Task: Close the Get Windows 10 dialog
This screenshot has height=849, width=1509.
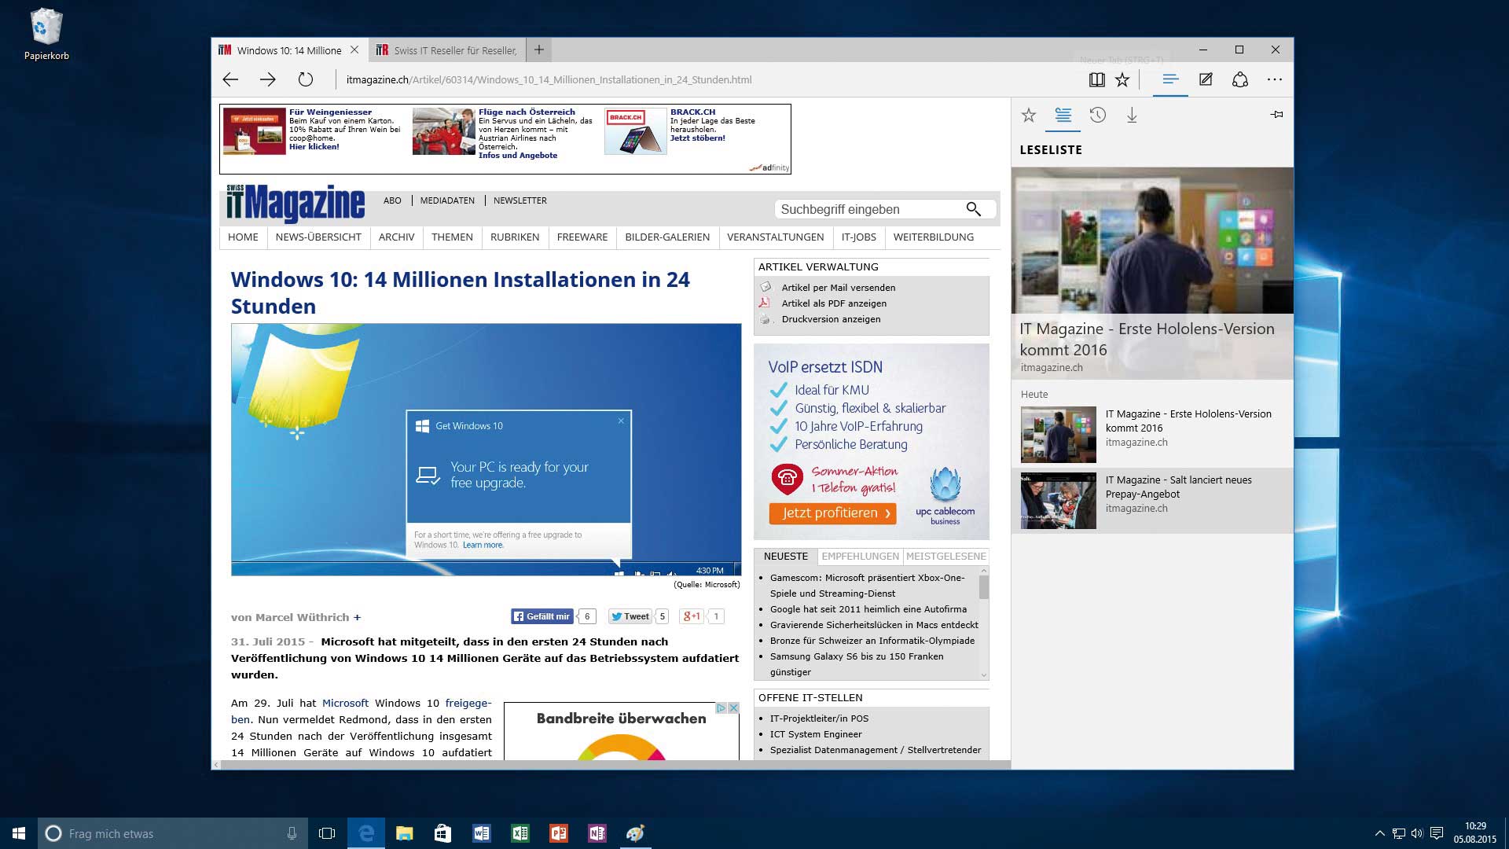Action: coord(621,421)
